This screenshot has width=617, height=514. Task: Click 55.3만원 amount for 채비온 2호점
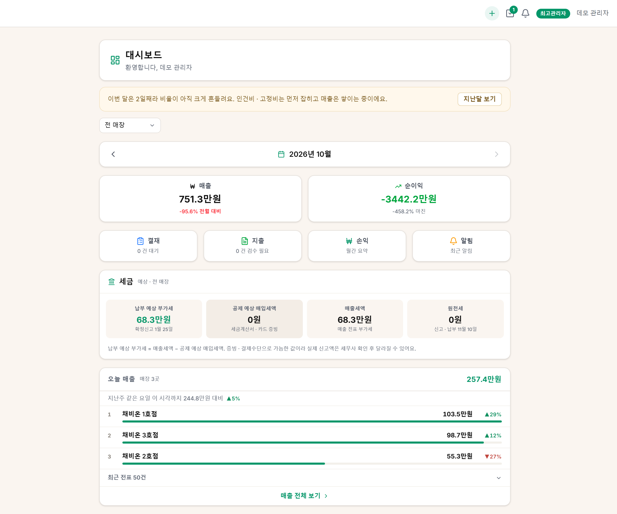click(459, 456)
